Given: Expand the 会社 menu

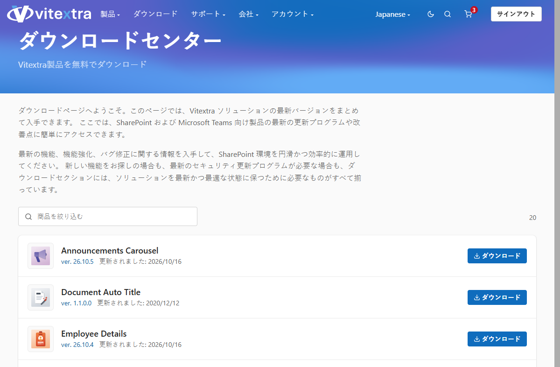Looking at the screenshot, I should coord(248,14).
